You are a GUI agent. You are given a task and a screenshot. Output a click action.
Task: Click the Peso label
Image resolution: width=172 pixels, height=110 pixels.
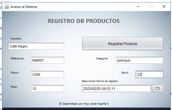coord(14,87)
